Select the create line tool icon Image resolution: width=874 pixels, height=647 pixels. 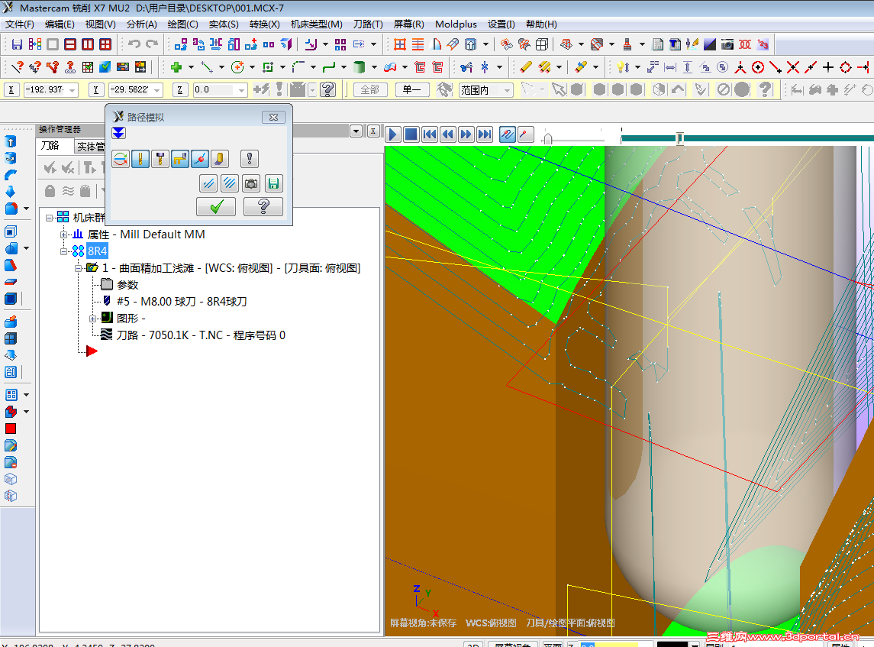tap(207, 67)
